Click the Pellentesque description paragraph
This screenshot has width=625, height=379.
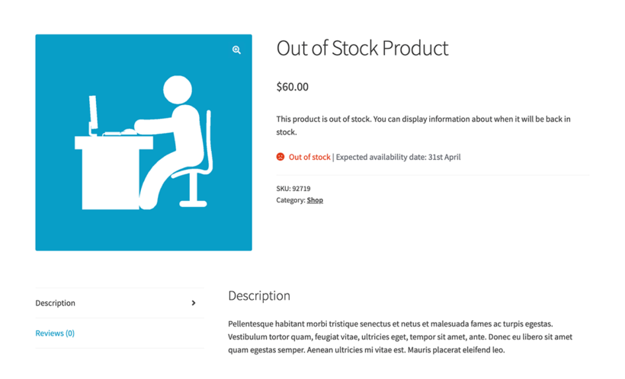(400, 336)
